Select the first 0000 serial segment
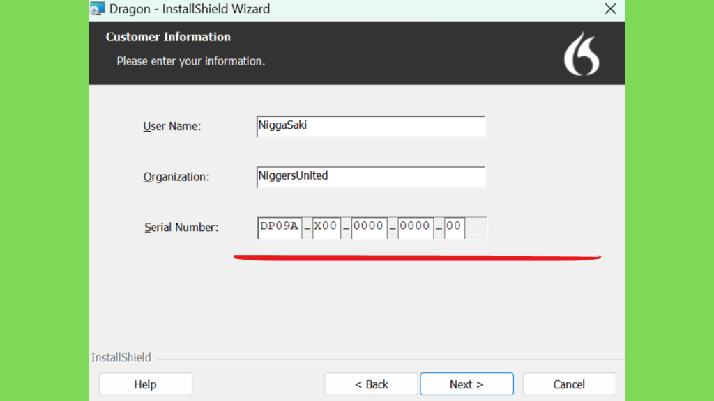The width and height of the screenshot is (714, 401). [369, 228]
